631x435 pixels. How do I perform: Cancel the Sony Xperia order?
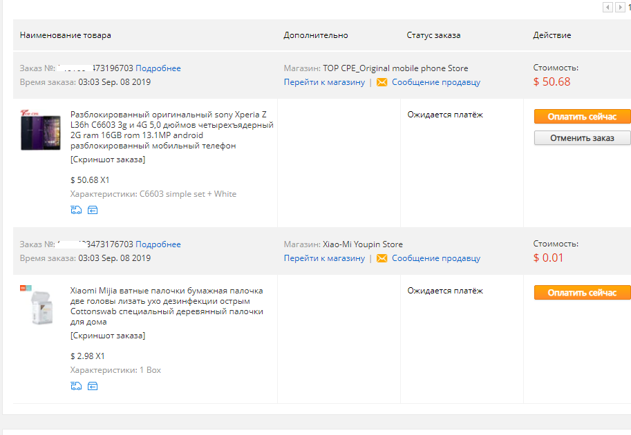[582, 138]
